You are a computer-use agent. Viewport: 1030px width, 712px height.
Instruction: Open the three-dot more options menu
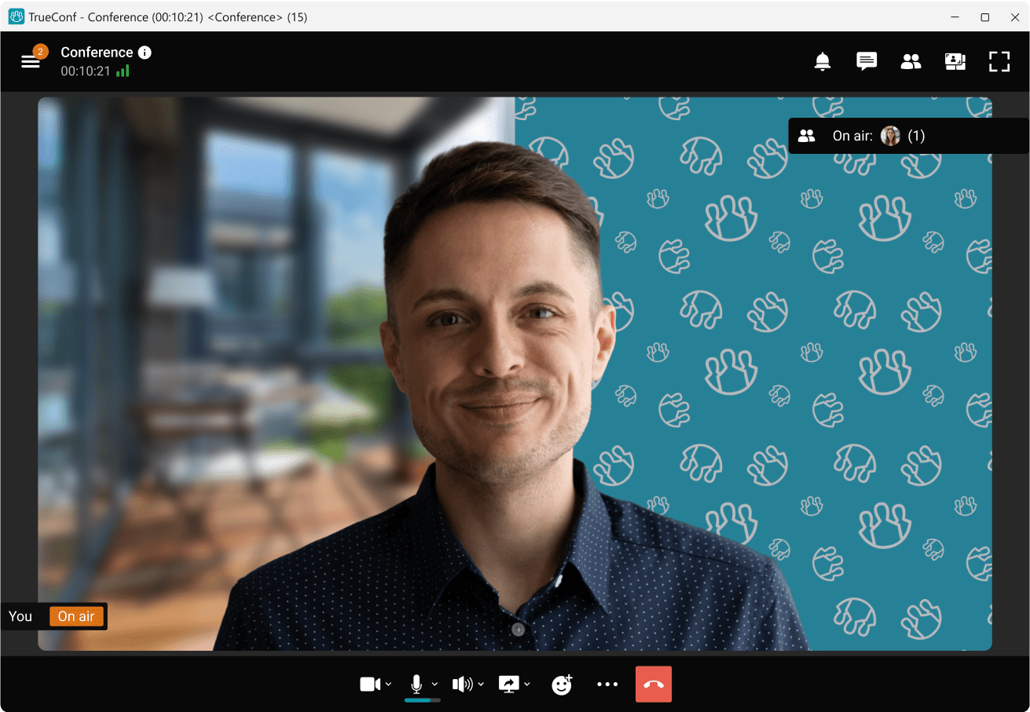point(607,685)
